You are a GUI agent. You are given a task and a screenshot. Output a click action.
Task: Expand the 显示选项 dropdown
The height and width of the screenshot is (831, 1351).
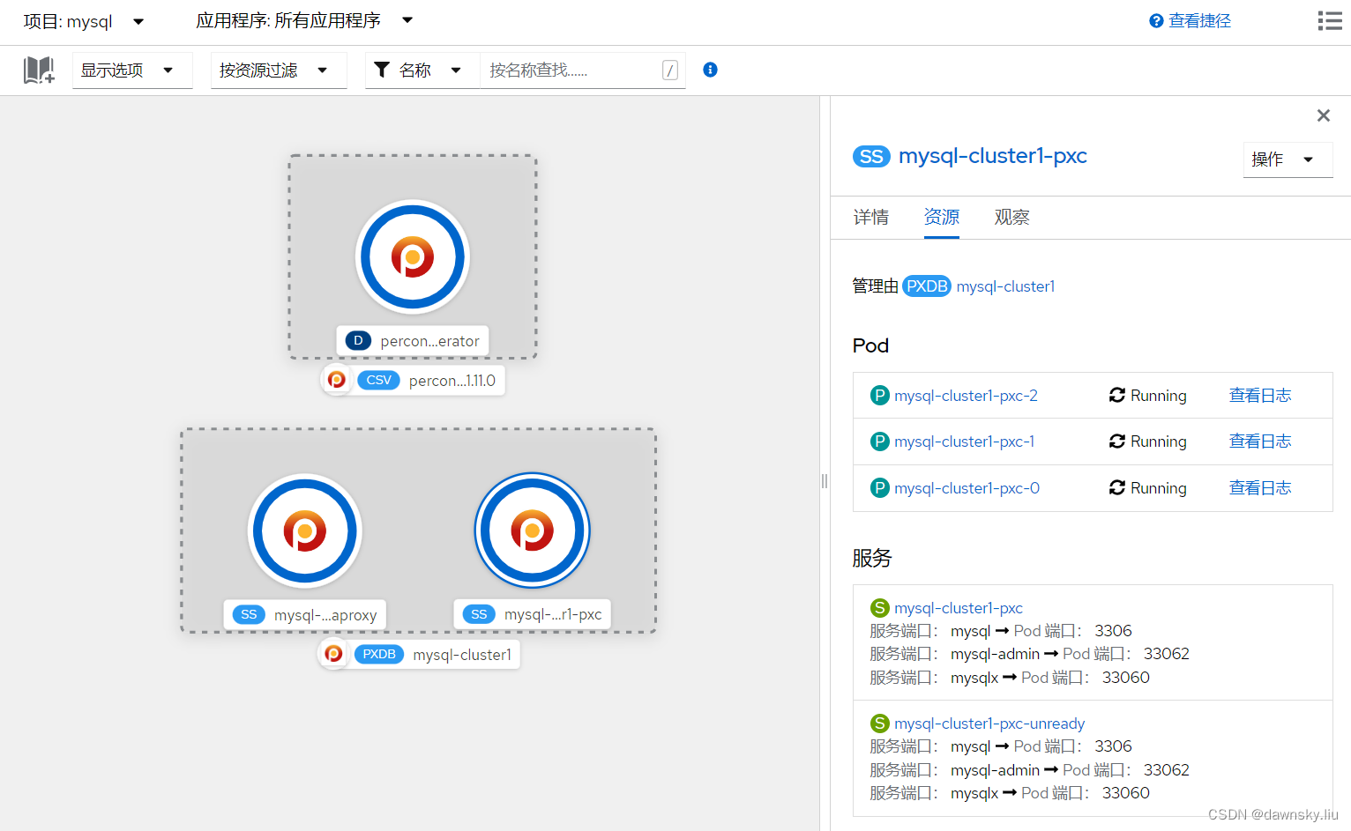click(132, 70)
